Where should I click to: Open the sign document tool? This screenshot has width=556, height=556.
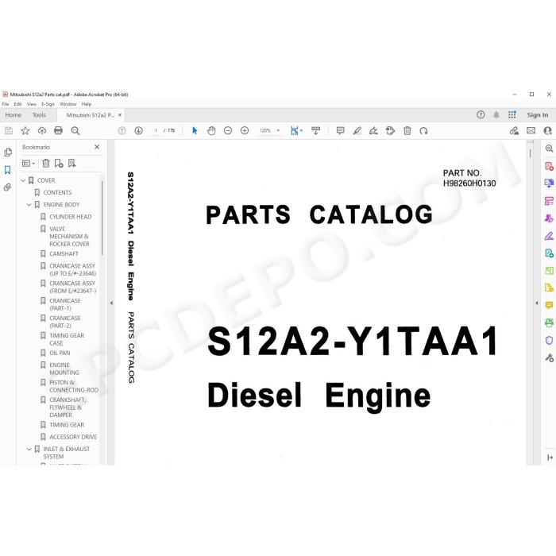(373, 131)
